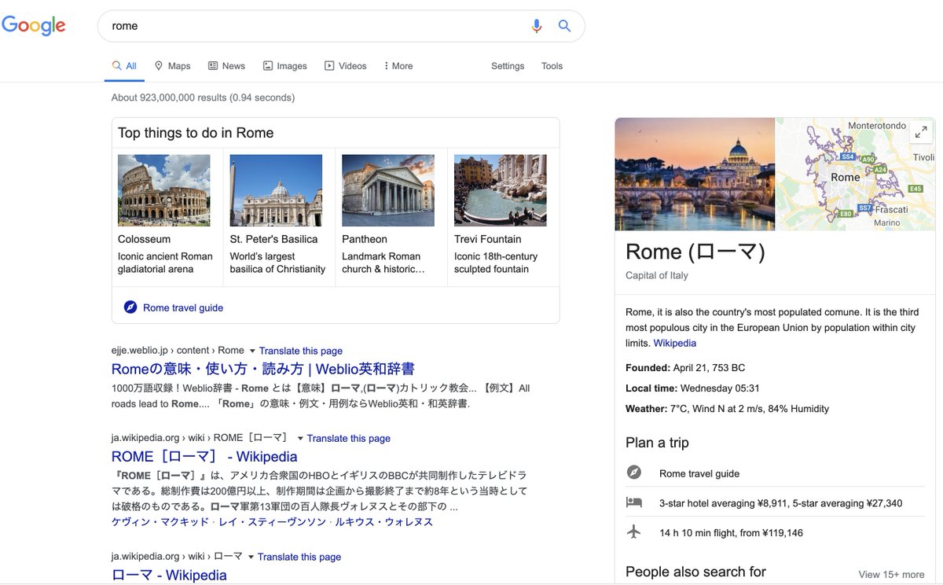The image size is (943, 585).
Task: Click the magnifying glass search button
Action: pyautogui.click(x=564, y=26)
